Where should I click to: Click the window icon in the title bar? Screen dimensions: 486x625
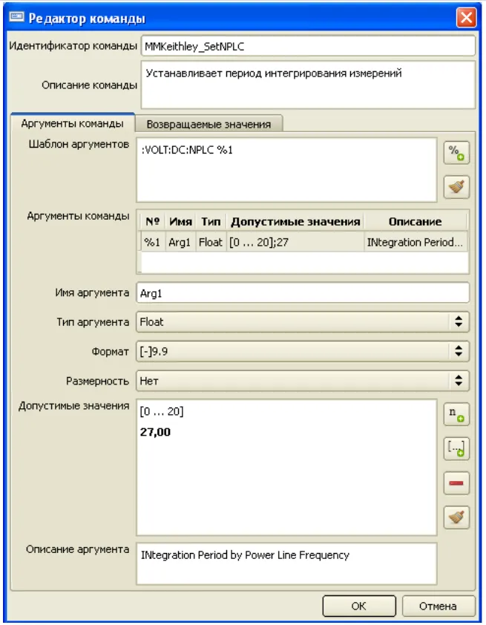point(16,17)
